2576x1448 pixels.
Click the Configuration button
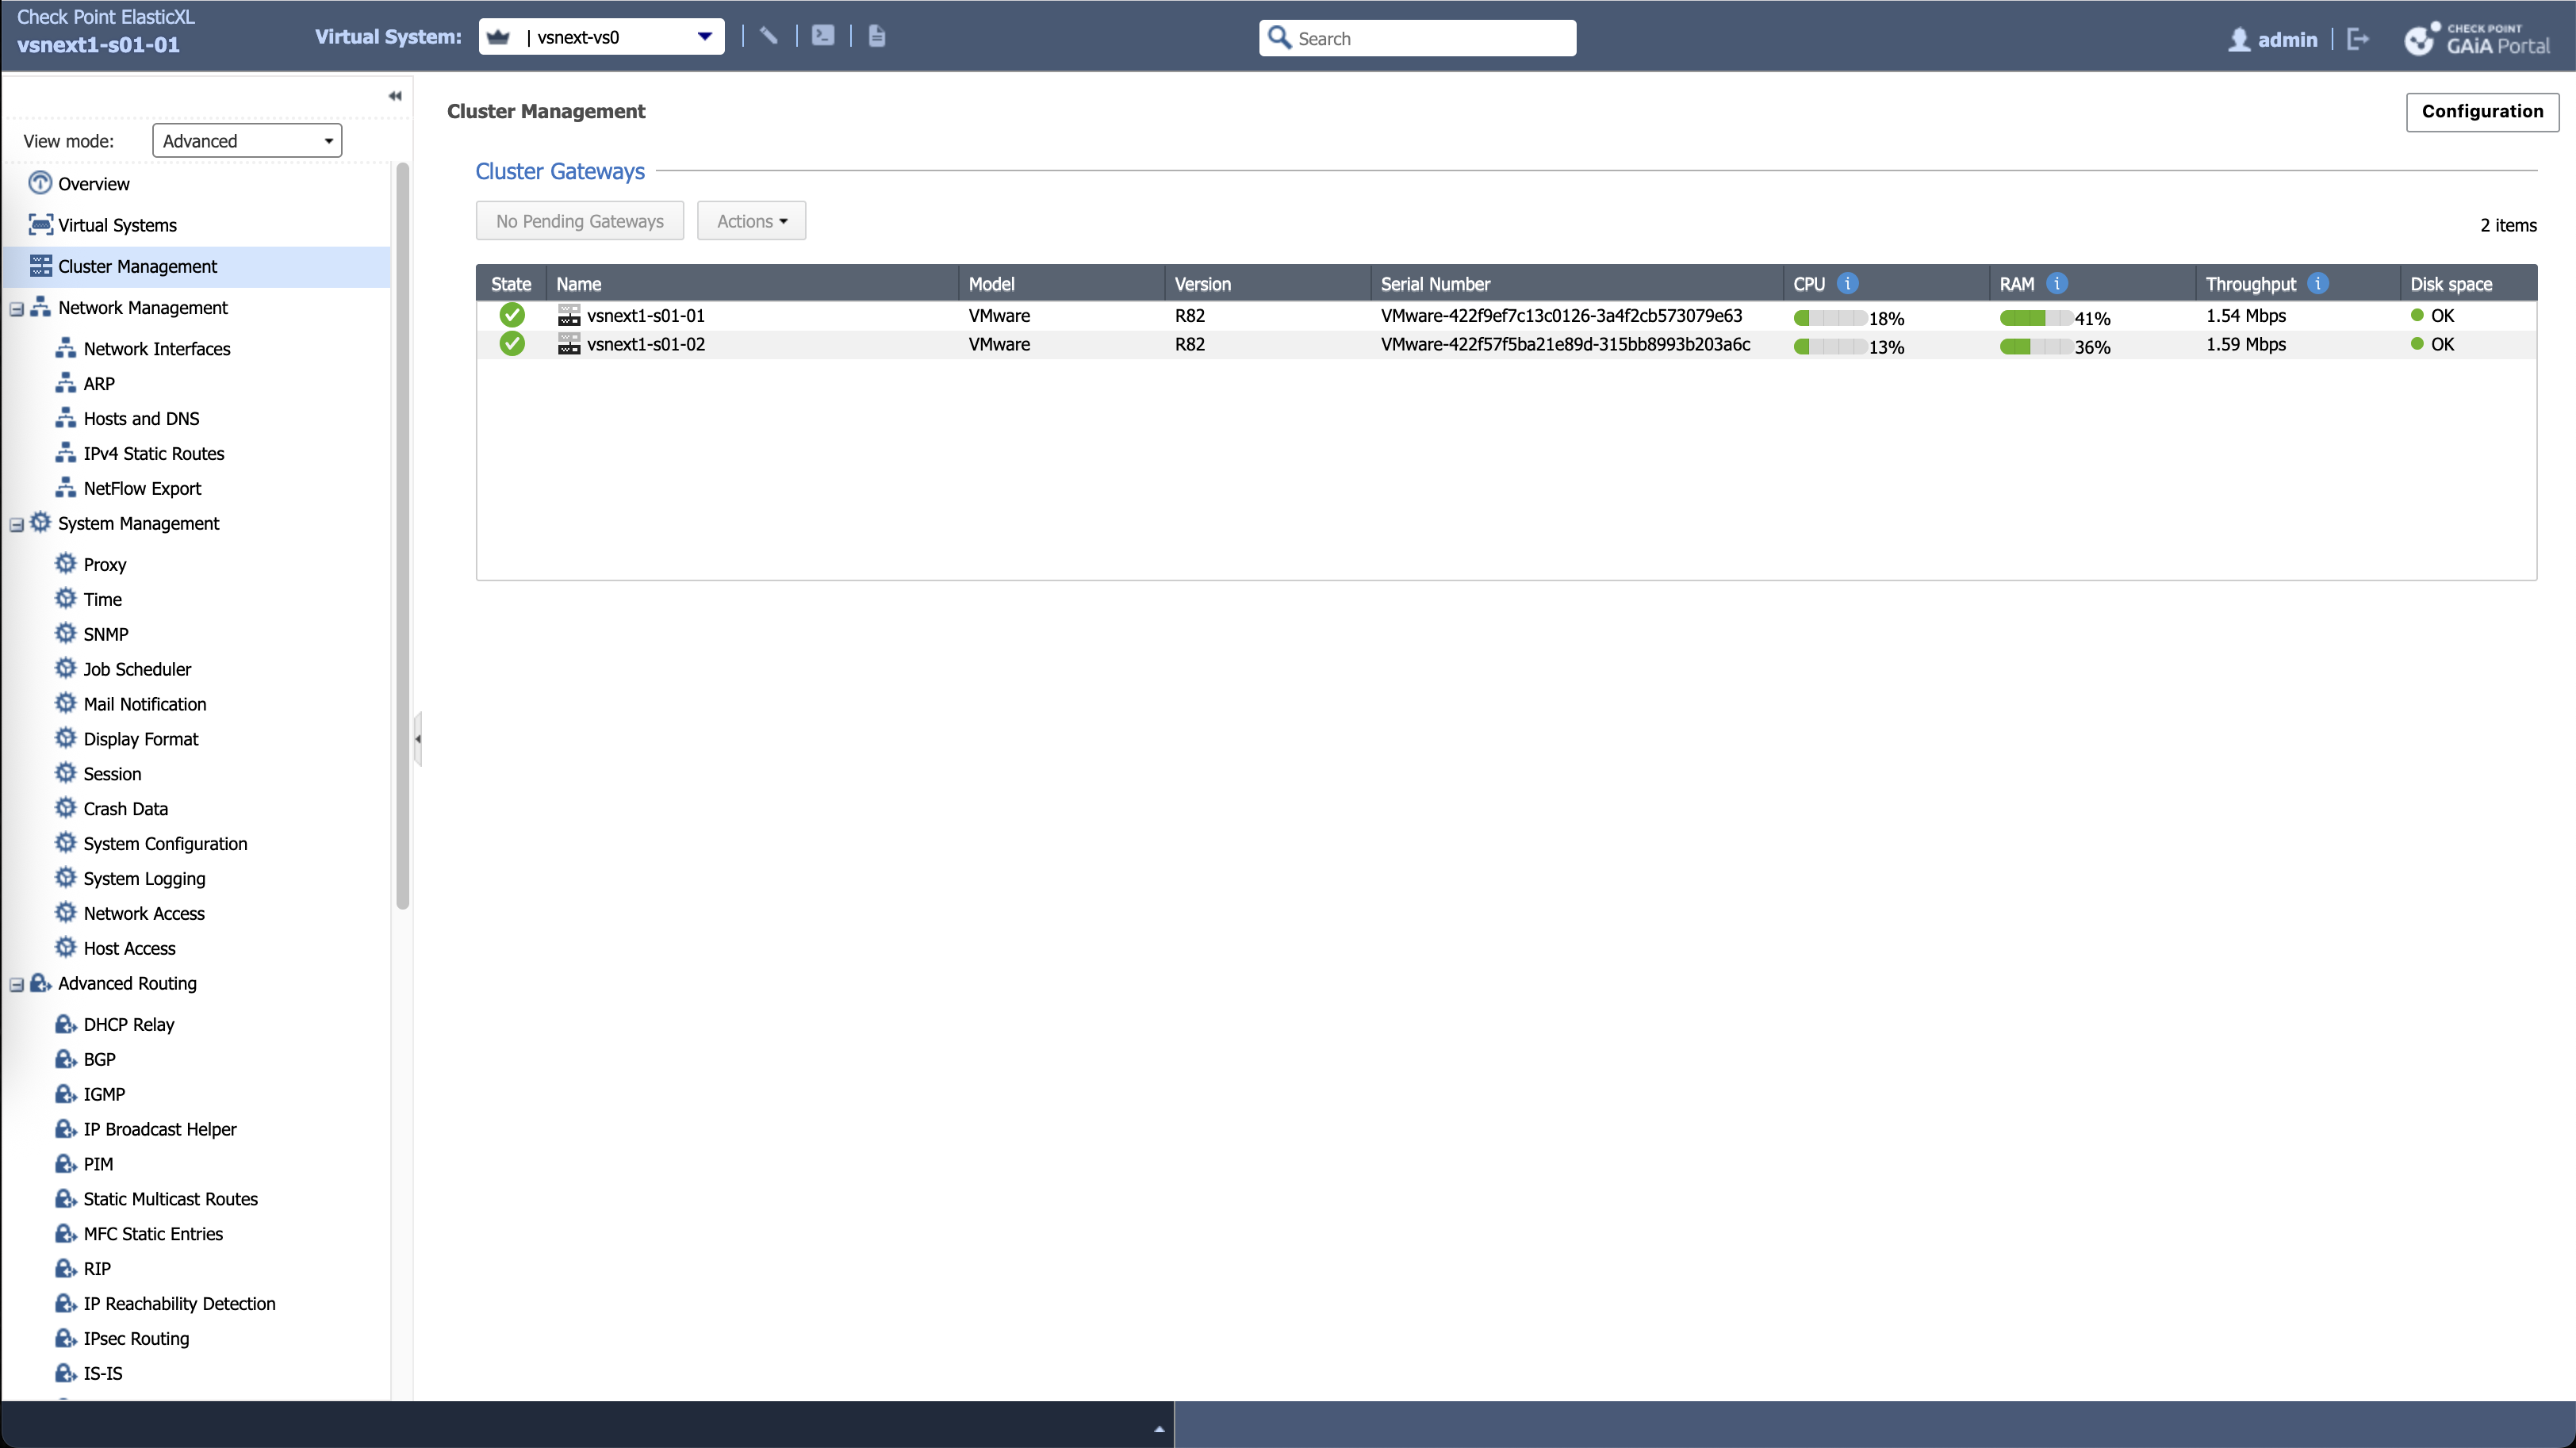tap(2481, 111)
